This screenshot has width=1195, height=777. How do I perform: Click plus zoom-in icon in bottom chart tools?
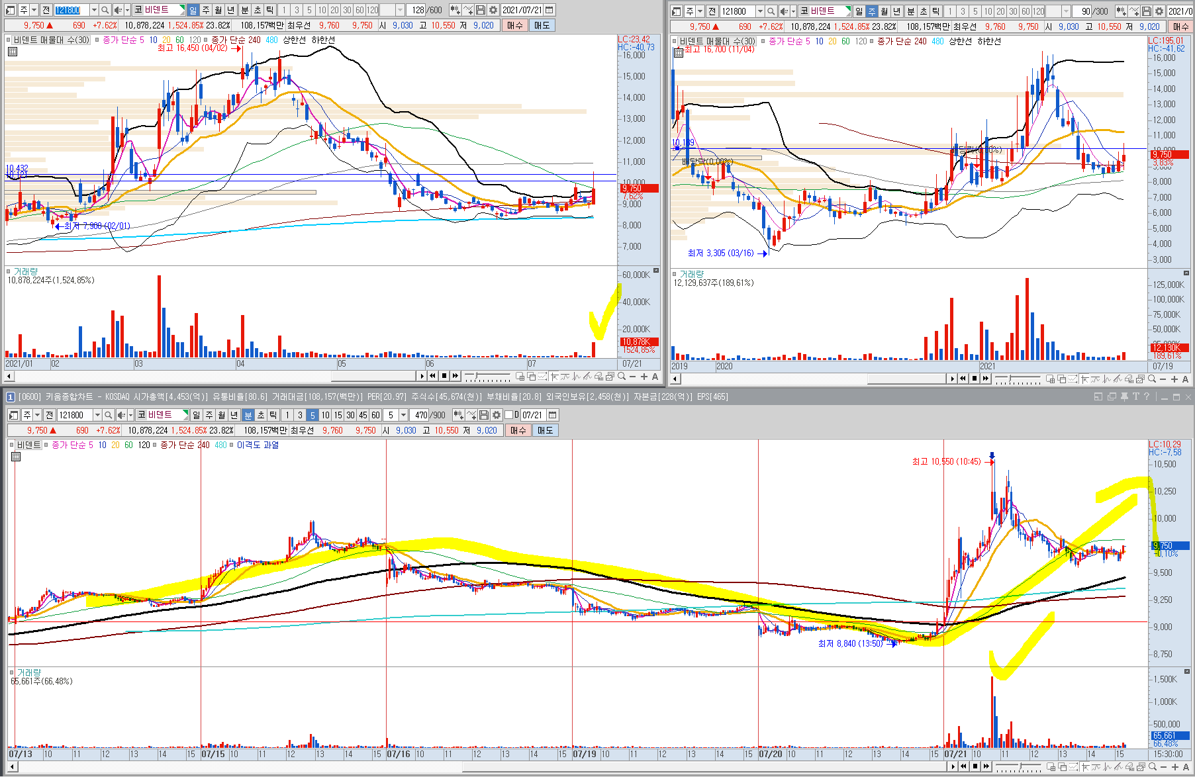point(1174,766)
